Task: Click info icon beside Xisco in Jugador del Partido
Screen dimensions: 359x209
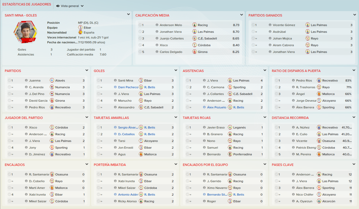Action: 26,127
